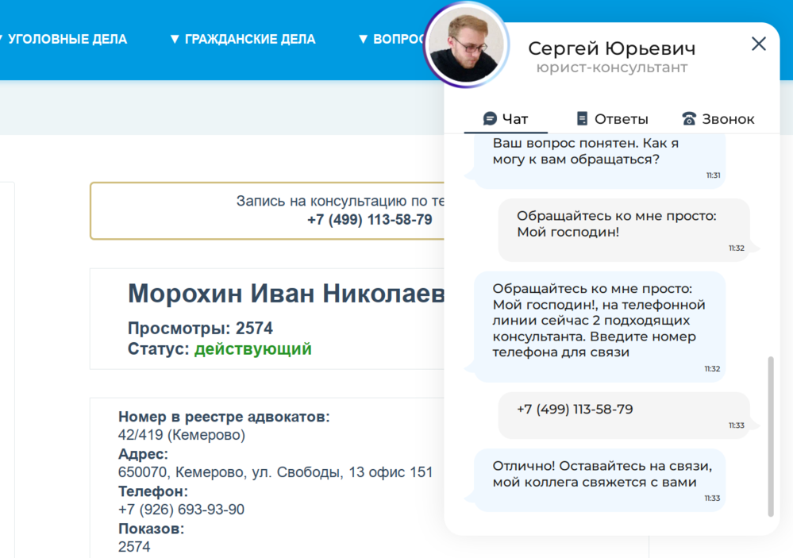Click the sent message with the phone number
The width and height of the screenshot is (793, 558).
pos(575,410)
